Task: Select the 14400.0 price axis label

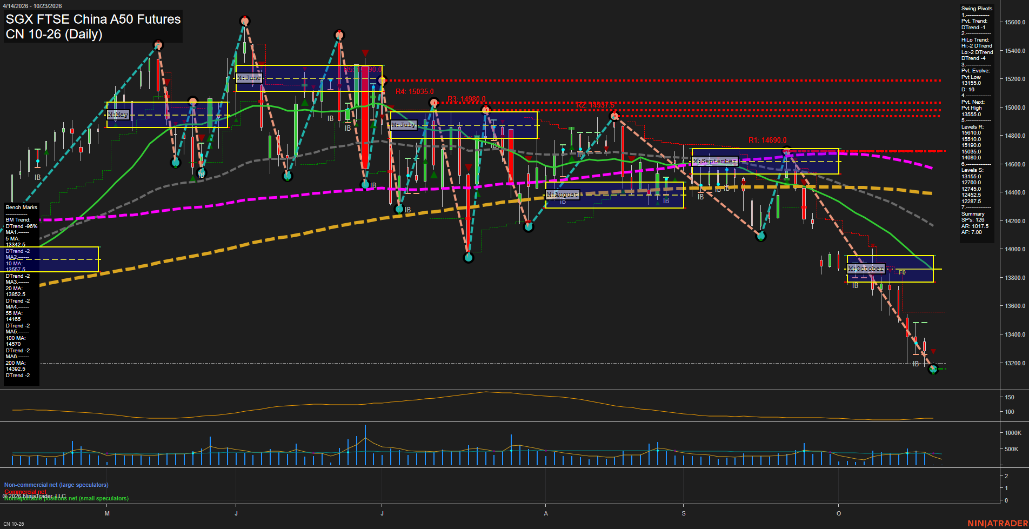Action: pyautogui.click(x=1015, y=192)
